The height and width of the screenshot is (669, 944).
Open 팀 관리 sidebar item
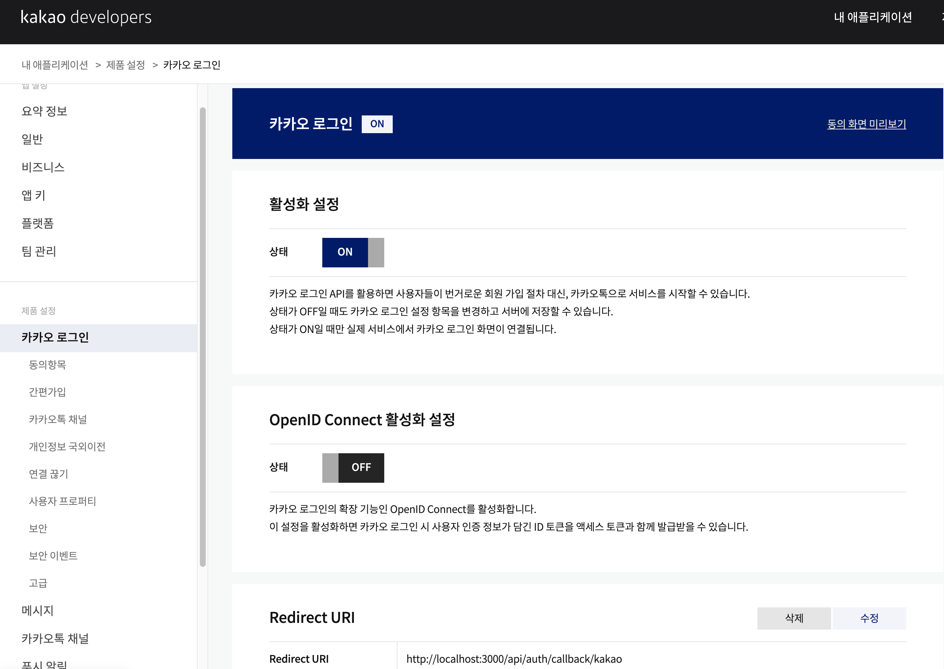[39, 251]
